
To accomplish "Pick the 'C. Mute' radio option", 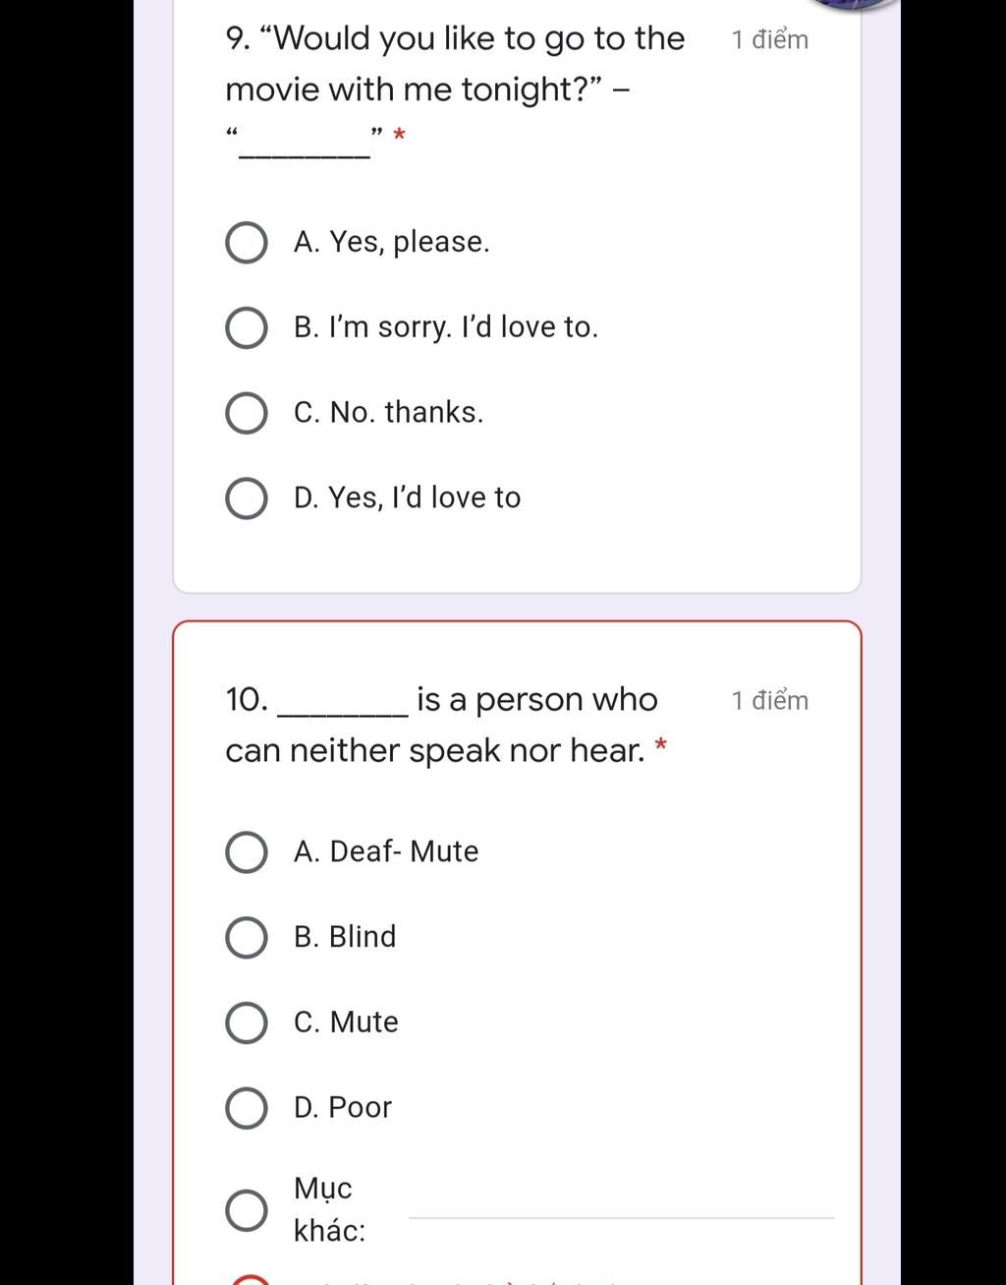I will coord(247,1022).
